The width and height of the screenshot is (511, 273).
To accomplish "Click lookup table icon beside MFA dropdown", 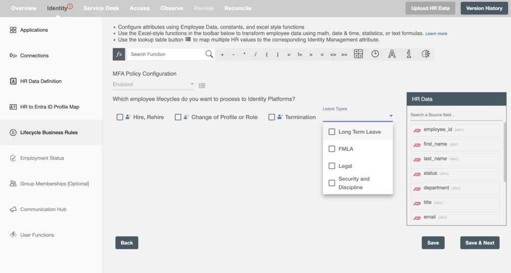I will click(x=202, y=86).
